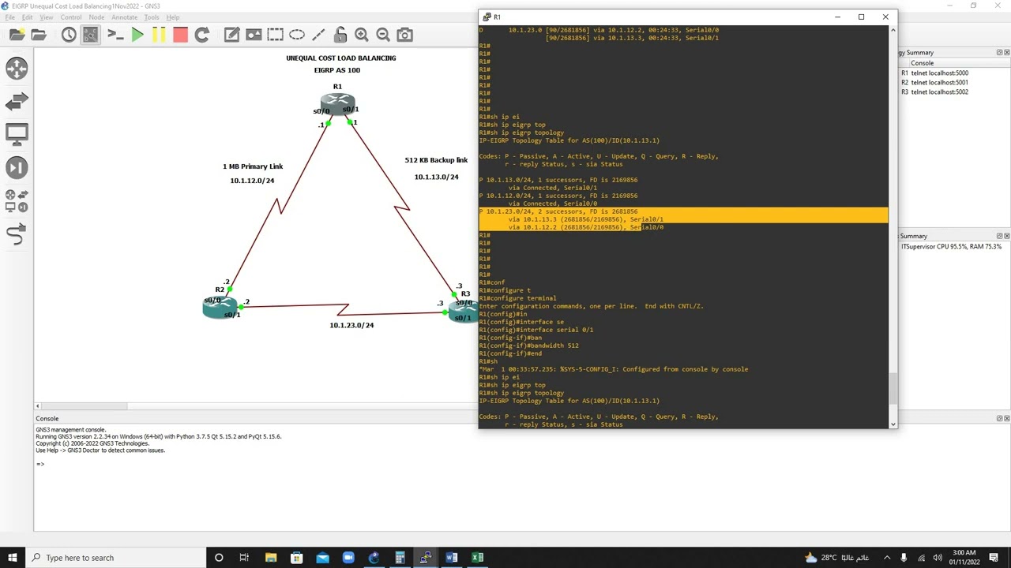Open the Control menu
Screen dimensions: 1011x568
(x=71, y=17)
